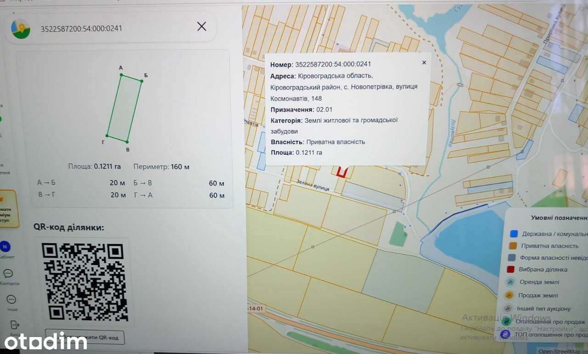Click the Продаж землі legend icon
This screenshot has width=588, height=354.
click(509, 295)
